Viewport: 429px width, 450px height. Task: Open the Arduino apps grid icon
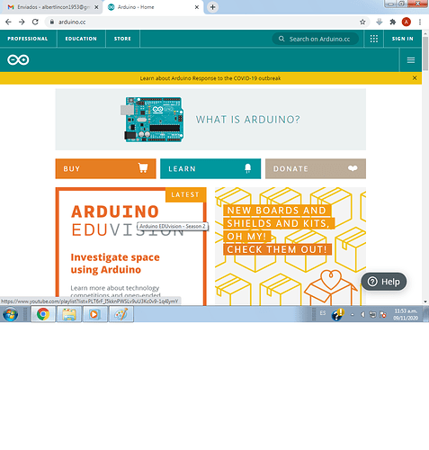click(x=374, y=39)
